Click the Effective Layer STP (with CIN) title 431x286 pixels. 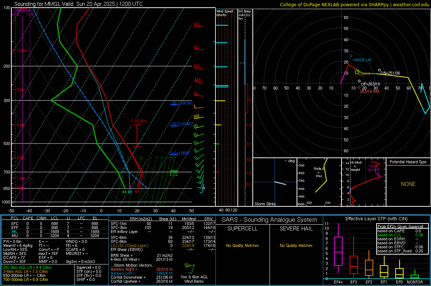point(376,219)
